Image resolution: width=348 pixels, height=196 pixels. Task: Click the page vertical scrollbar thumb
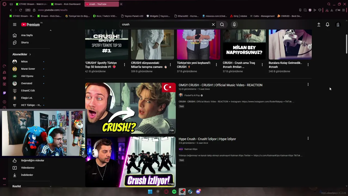(346, 44)
